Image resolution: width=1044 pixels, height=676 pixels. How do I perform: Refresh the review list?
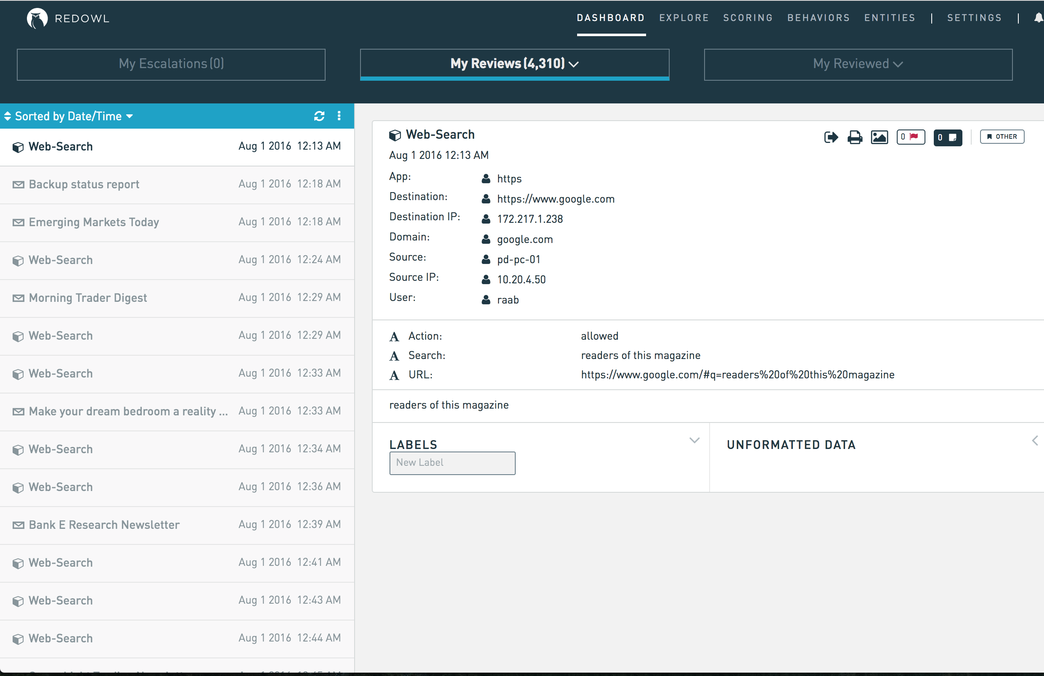click(x=319, y=116)
